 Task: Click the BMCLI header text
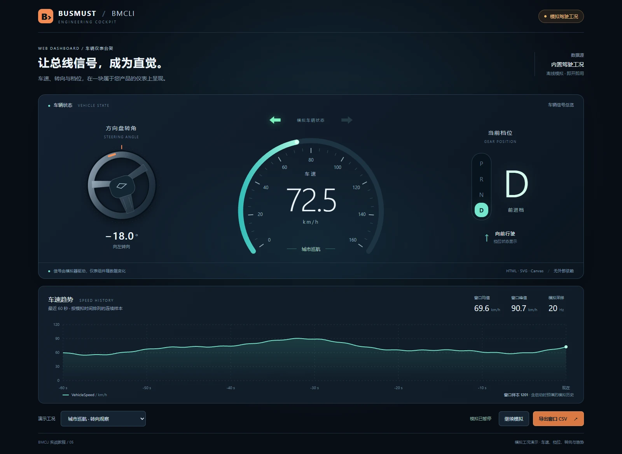click(x=123, y=14)
